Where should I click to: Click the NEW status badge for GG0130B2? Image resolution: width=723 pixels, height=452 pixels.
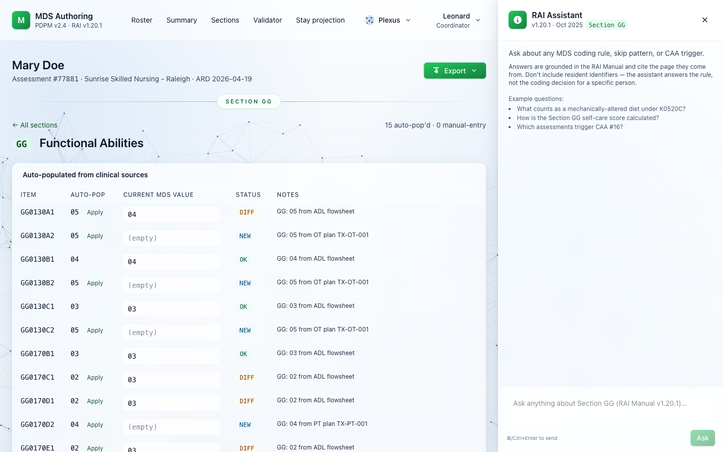coord(245,283)
